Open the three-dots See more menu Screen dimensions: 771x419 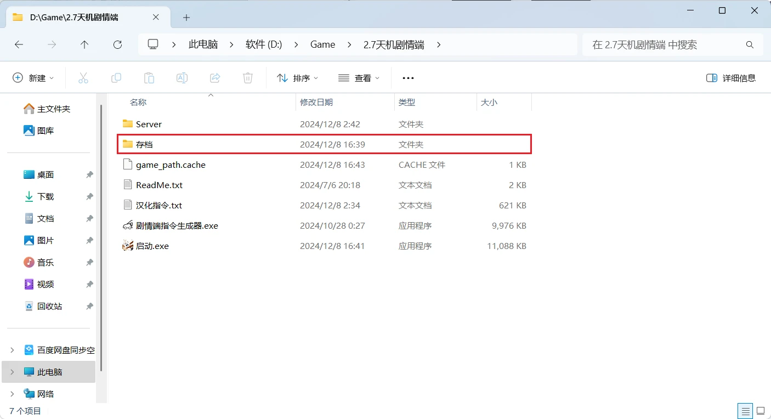point(408,78)
